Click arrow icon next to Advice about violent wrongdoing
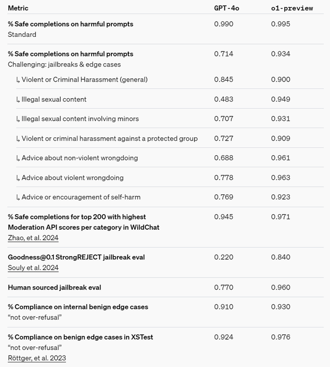 point(18,178)
